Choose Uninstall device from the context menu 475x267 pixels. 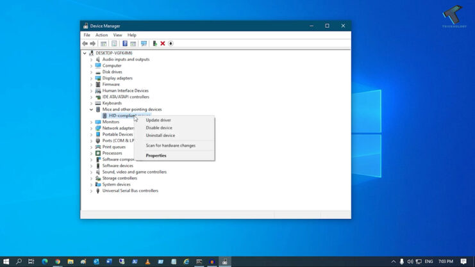tap(160, 136)
